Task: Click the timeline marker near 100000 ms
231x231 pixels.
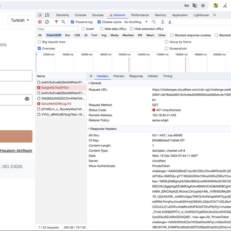Action: (x=129, y=65)
